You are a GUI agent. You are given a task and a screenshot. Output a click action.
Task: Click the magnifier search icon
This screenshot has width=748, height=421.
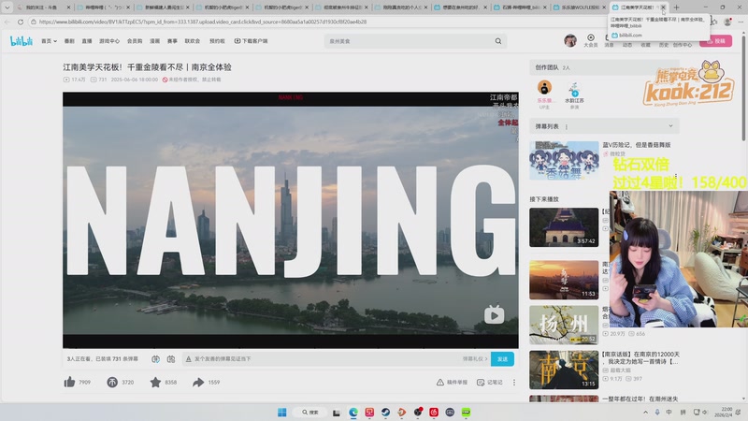coord(498,41)
